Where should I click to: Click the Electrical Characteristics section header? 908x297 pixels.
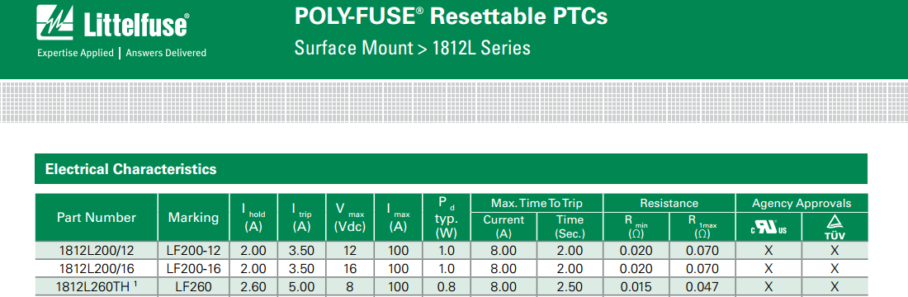[x=131, y=169]
